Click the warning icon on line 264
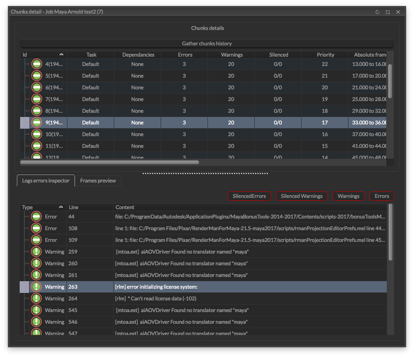The height and width of the screenshot is (357, 414). 37,299
